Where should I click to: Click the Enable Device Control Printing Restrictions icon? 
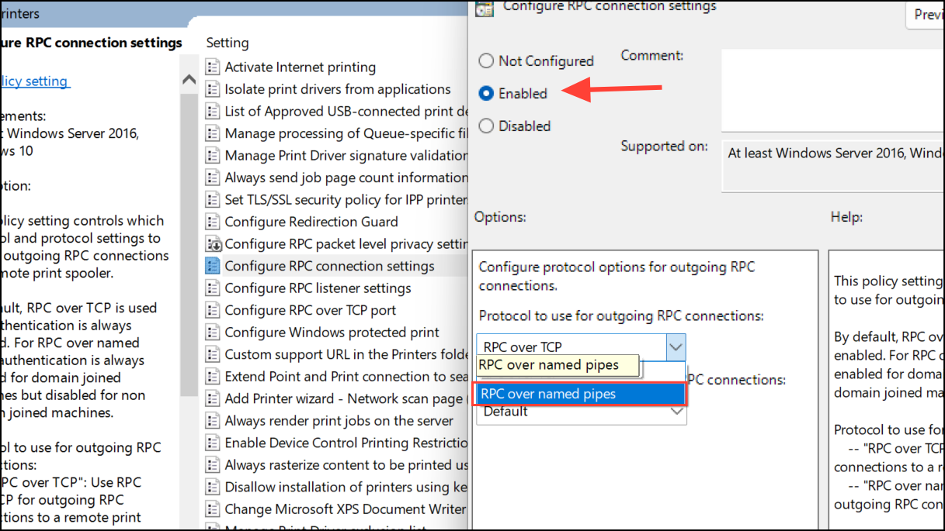(213, 443)
